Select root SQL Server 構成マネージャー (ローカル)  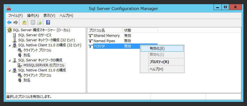[41, 30]
